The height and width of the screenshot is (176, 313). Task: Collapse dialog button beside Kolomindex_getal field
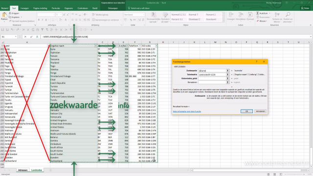click(227, 78)
